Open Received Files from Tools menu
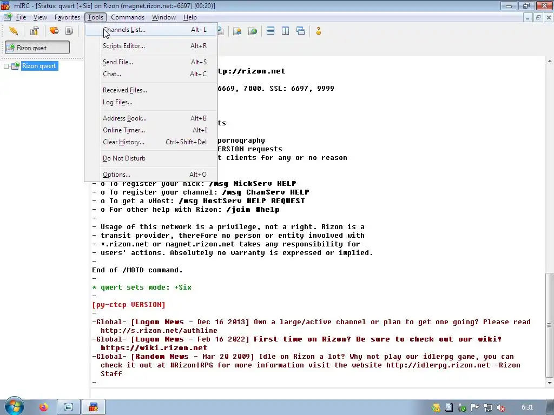This screenshot has height=415, width=554. pyautogui.click(x=151, y=90)
